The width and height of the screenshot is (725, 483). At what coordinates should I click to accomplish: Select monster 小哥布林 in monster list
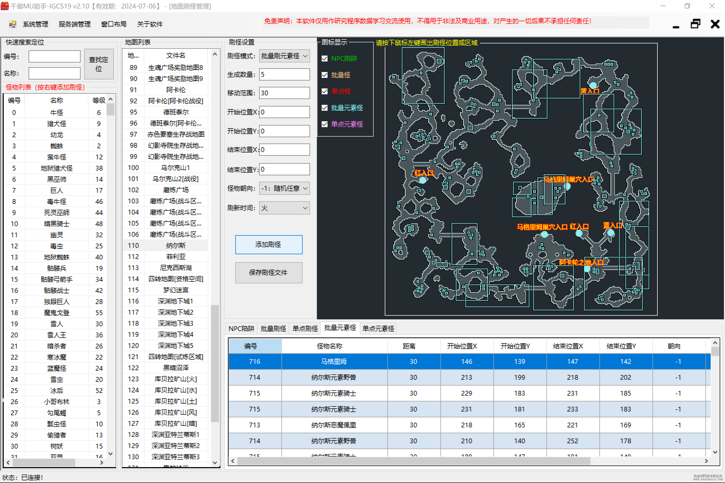point(55,402)
